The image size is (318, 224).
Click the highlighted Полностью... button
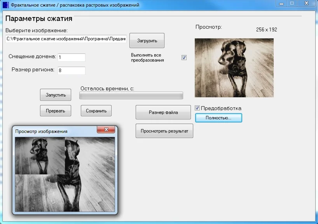point(218,118)
